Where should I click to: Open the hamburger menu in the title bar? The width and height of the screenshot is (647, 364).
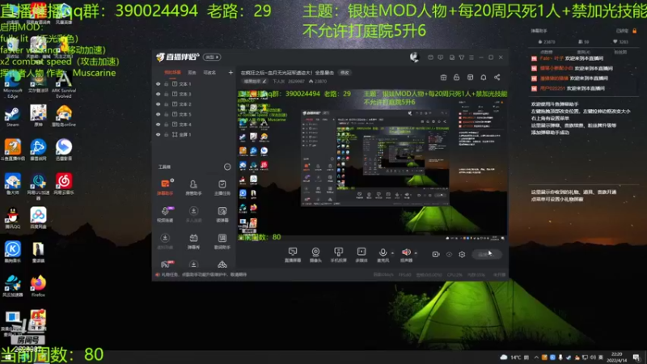point(472,57)
